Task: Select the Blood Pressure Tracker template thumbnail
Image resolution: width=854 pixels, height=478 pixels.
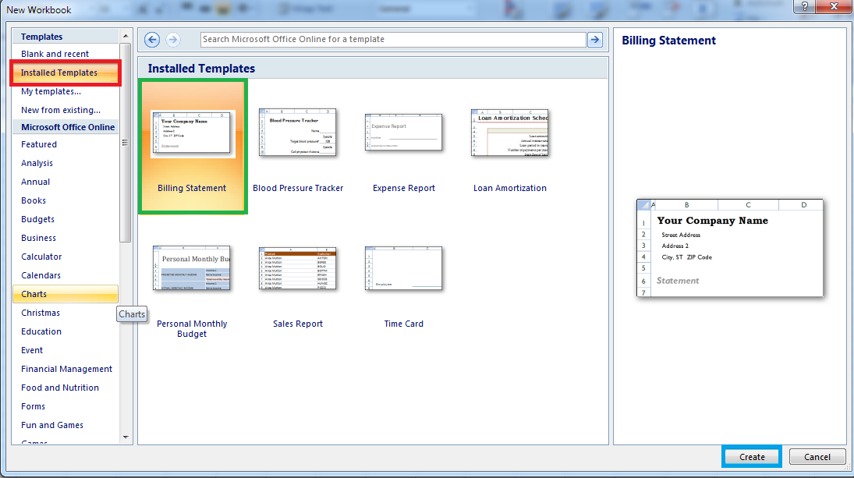Action: (297, 133)
